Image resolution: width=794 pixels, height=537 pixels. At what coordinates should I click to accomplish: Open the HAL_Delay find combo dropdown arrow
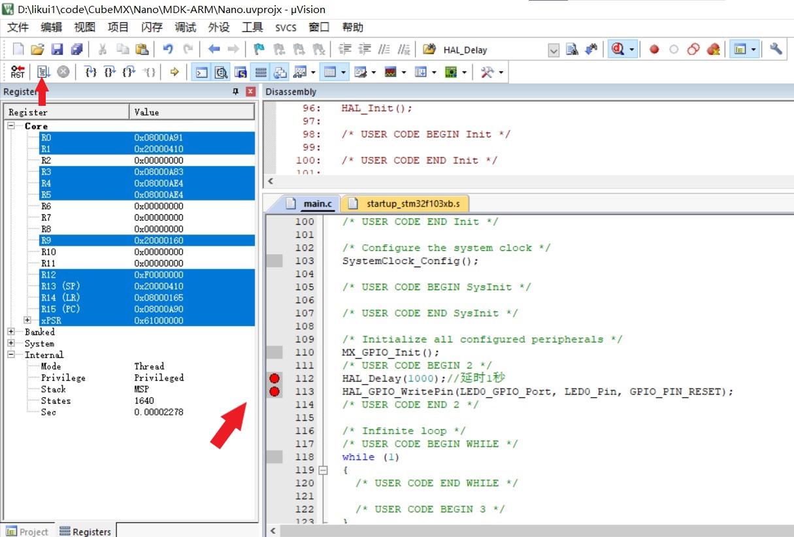pyautogui.click(x=554, y=50)
